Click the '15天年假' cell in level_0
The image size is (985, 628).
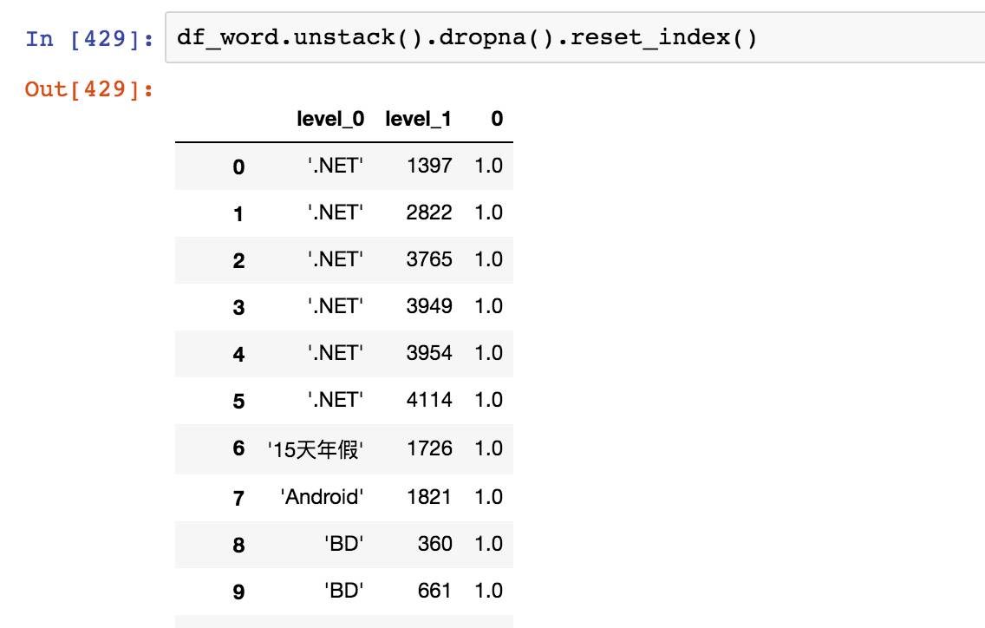pyautogui.click(x=316, y=449)
